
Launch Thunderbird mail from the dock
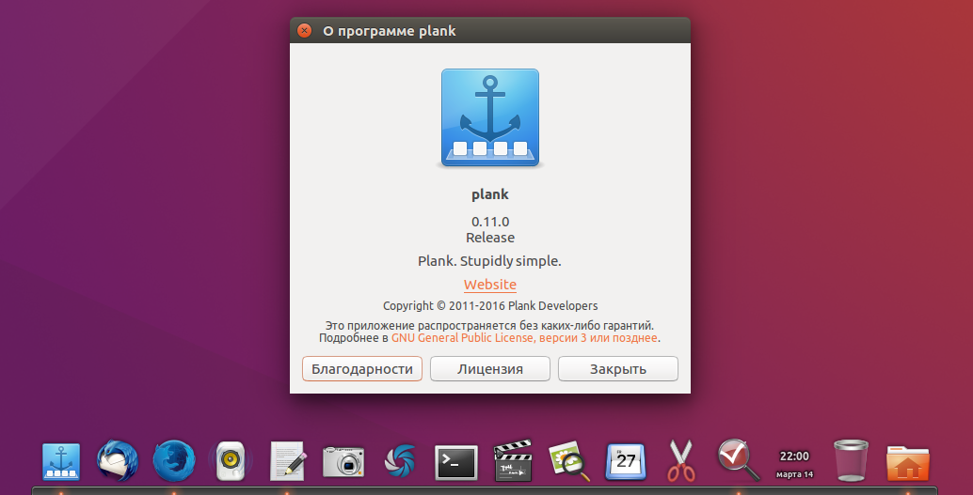tap(118, 461)
